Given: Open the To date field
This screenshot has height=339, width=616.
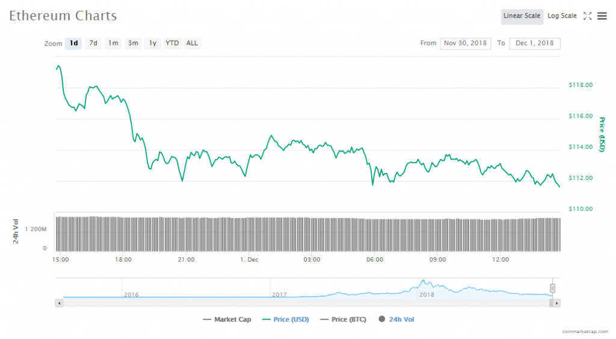Looking at the screenshot, I should [534, 43].
